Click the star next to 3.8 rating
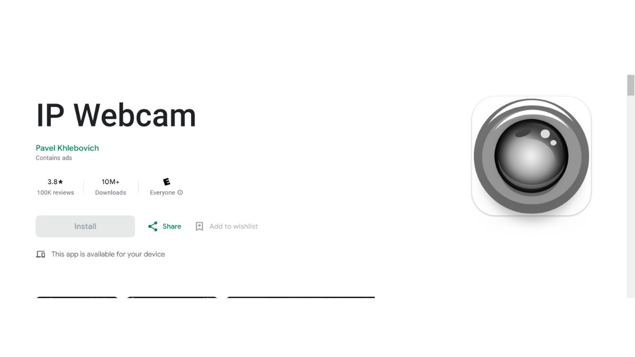 [60, 181]
